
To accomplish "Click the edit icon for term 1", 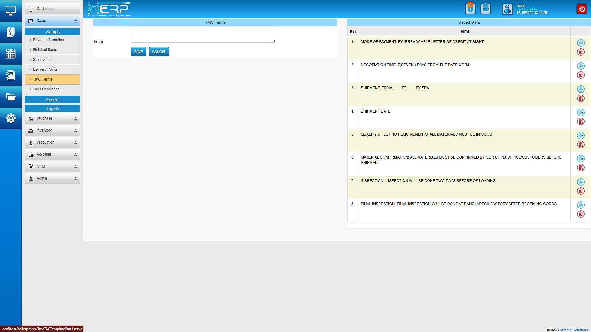I will tap(581, 43).
